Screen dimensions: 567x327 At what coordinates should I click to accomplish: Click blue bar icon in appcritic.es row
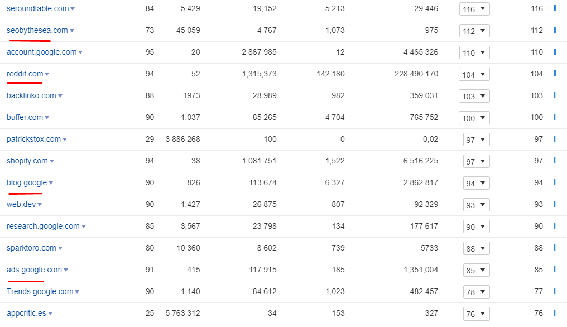click(555, 313)
